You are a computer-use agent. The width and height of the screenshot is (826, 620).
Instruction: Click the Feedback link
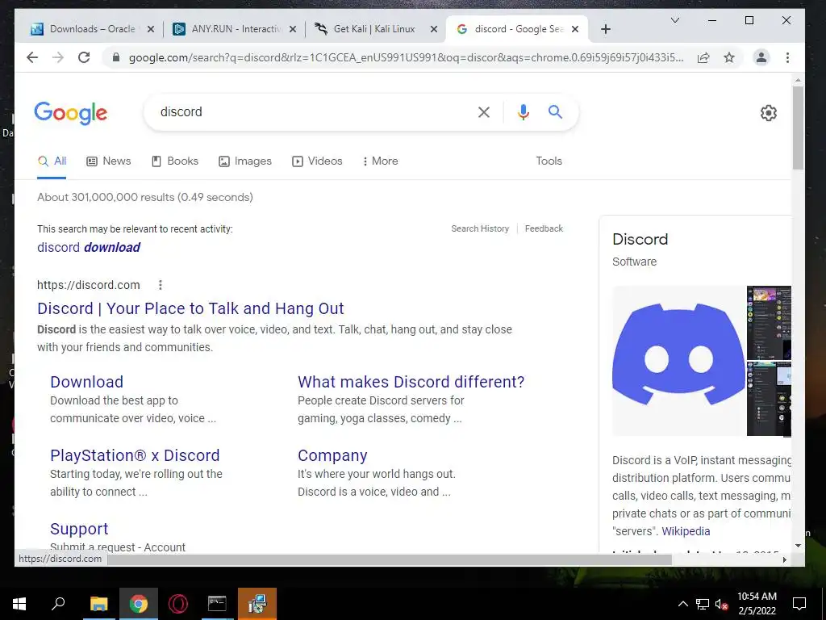pos(544,228)
